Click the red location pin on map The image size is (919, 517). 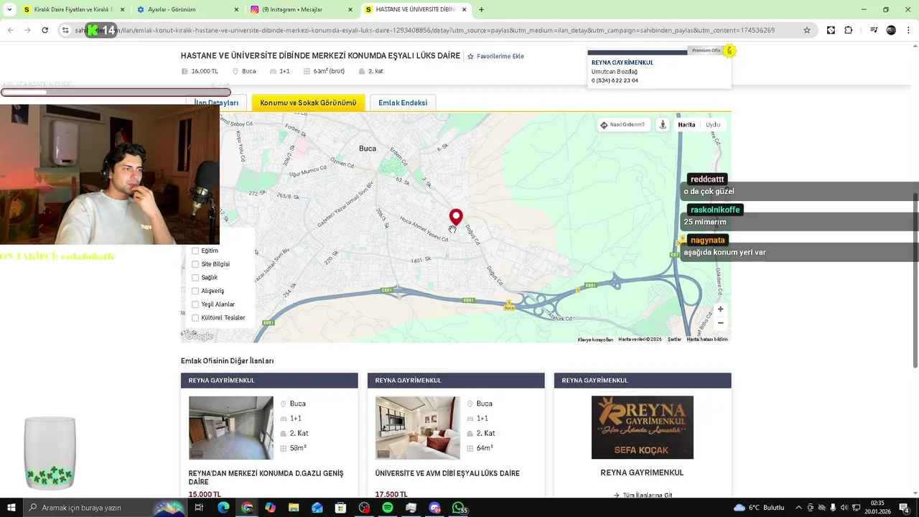(x=456, y=217)
